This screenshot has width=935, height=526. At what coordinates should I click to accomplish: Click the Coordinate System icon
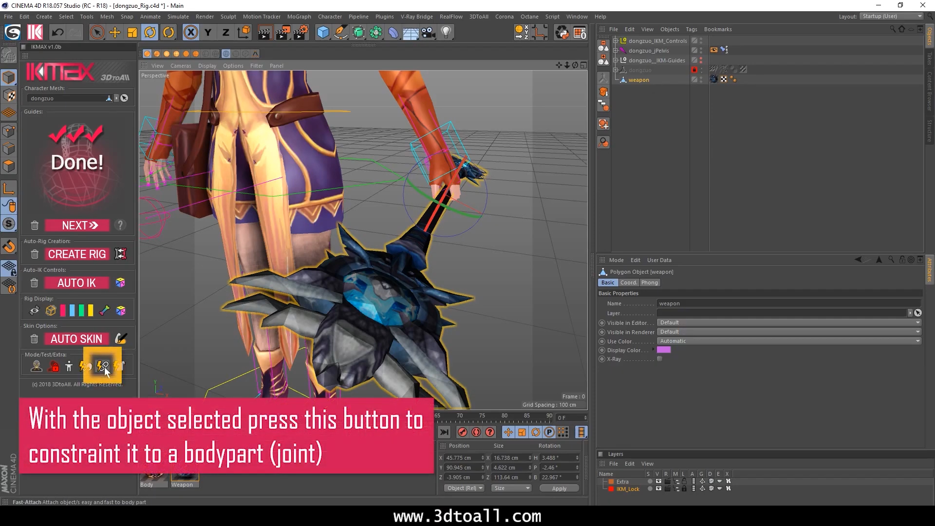pyautogui.click(x=243, y=33)
